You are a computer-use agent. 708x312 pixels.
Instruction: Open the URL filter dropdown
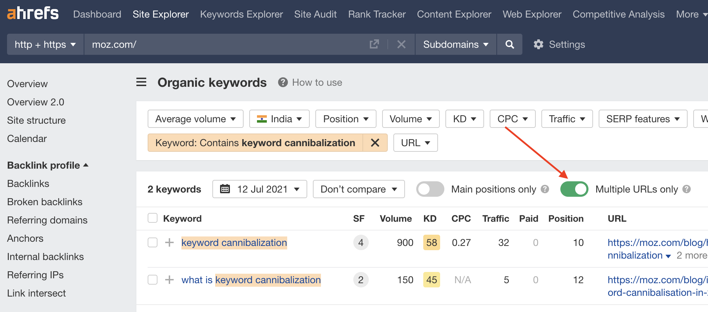point(416,143)
